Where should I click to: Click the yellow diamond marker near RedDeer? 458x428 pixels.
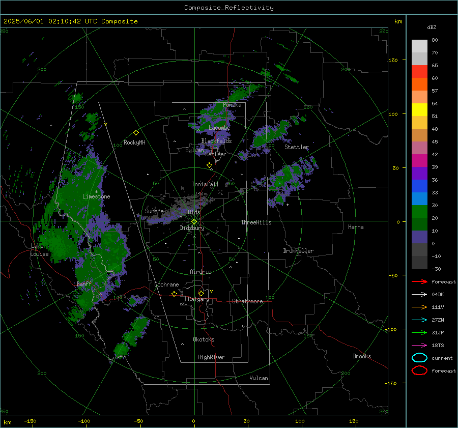[210, 165]
